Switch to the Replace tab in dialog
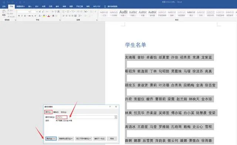237x145 pixels. coord(56,112)
